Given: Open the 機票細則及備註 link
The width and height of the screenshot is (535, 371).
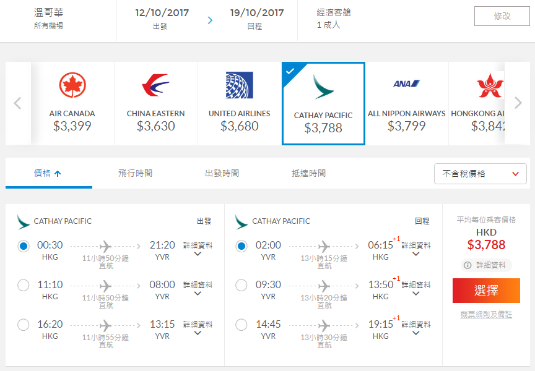Looking at the screenshot, I should [486, 315].
